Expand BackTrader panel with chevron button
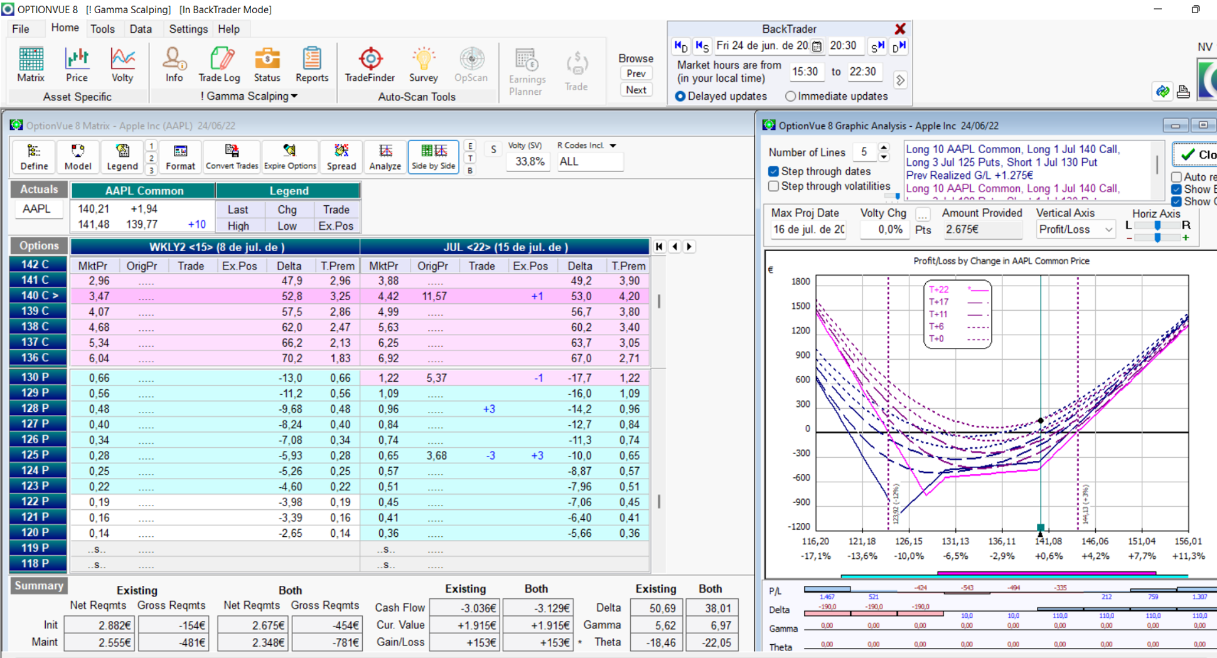 (x=900, y=80)
